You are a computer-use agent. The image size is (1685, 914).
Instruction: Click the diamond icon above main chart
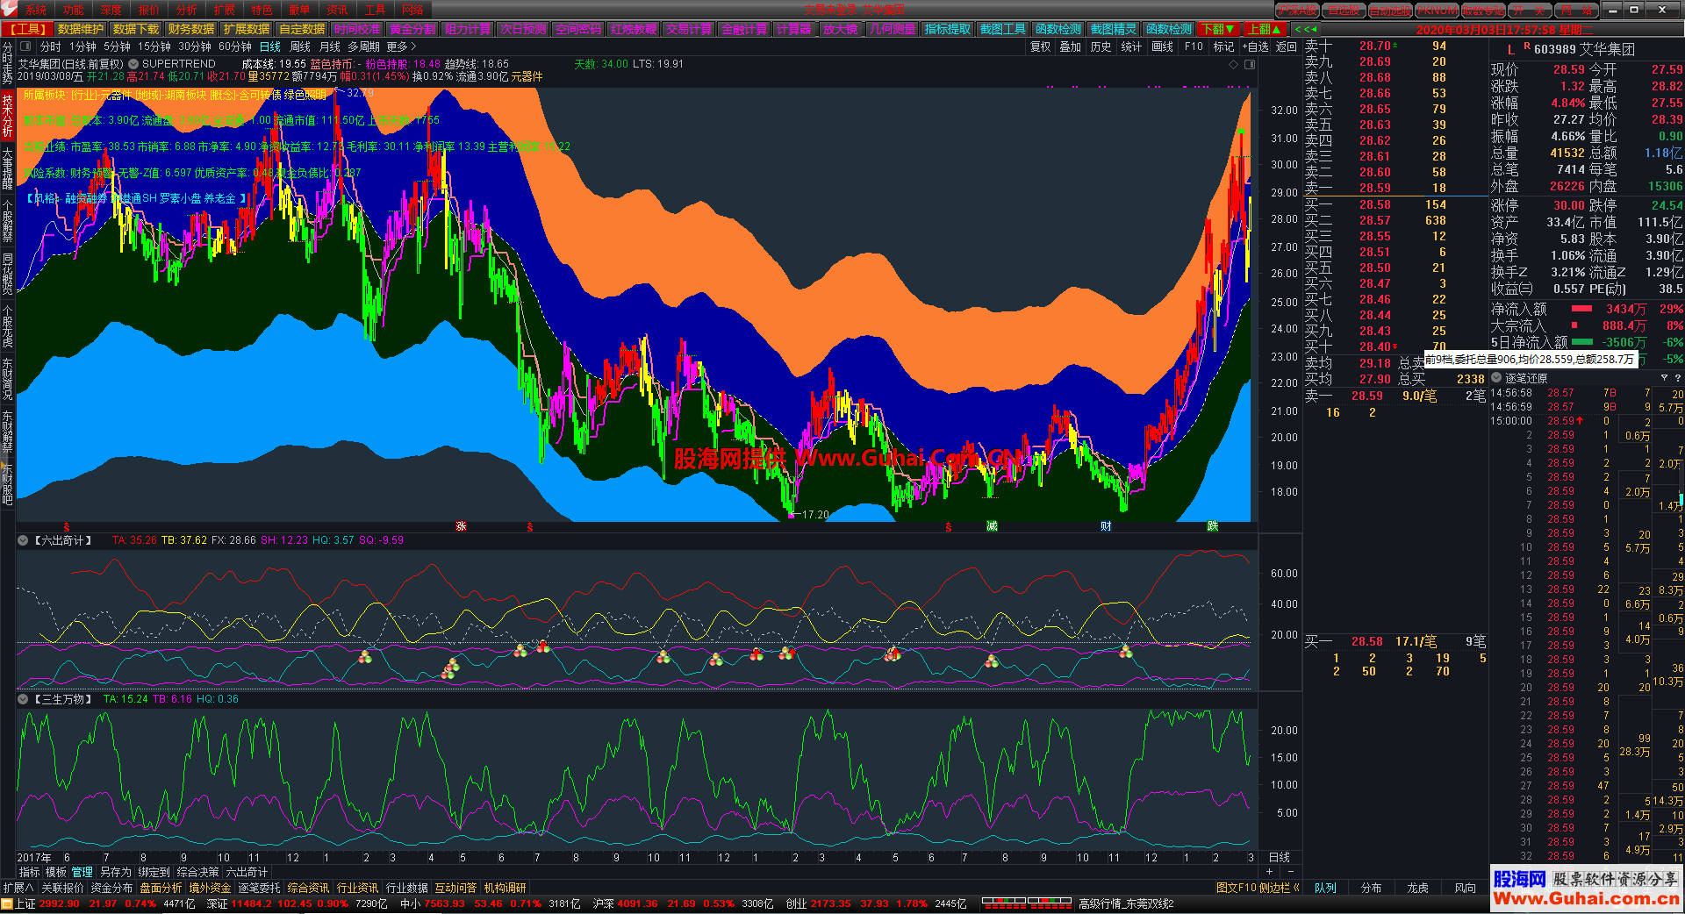pos(1233,64)
